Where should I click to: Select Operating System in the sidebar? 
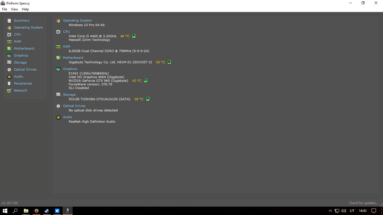click(x=28, y=27)
